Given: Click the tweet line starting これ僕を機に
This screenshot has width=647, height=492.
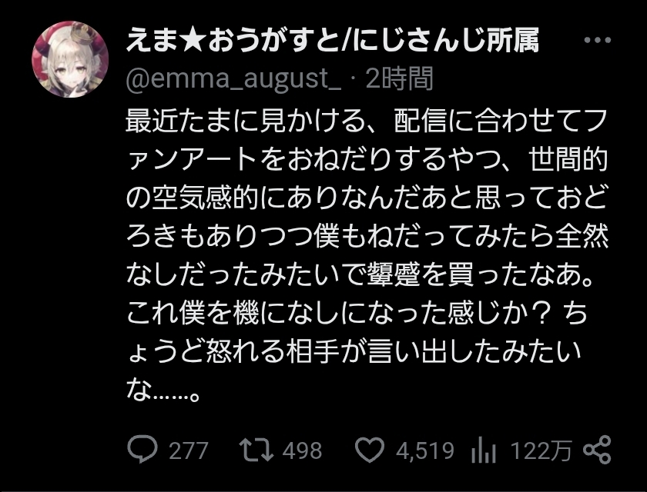Looking at the screenshot, I should [367, 315].
